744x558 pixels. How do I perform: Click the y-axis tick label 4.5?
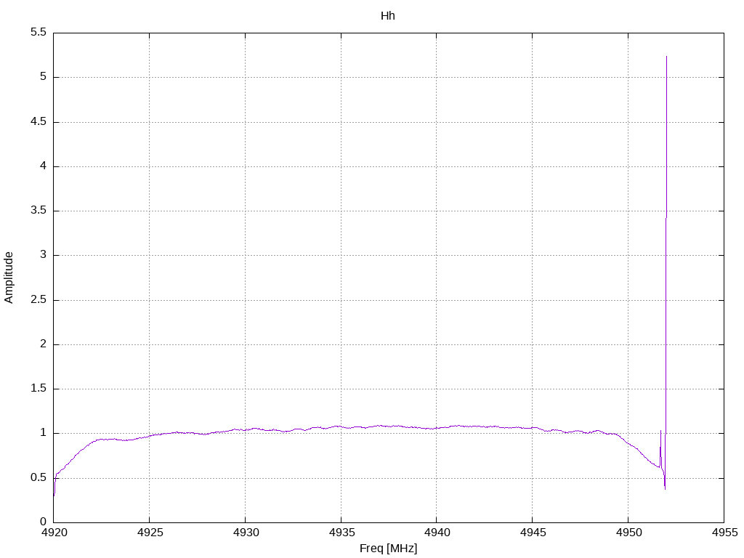coord(39,121)
